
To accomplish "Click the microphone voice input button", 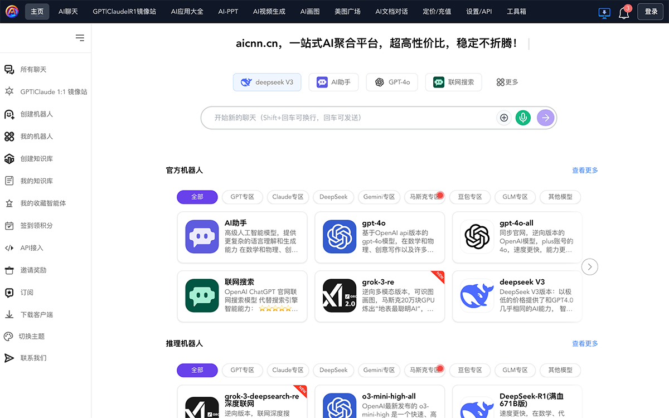I will click(523, 118).
